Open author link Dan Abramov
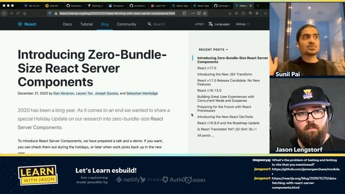 point(64,93)
